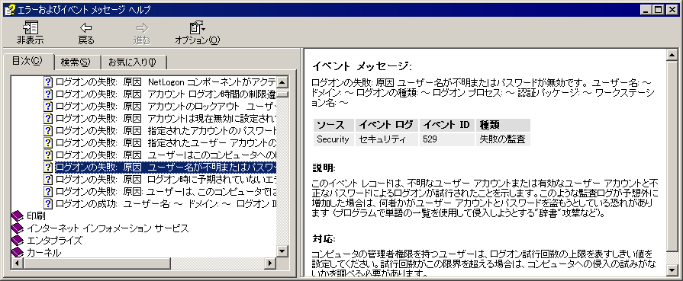
Task: Select the highlighted ユーザー名が不明またはパスワー topic
Action: [x=166, y=167]
